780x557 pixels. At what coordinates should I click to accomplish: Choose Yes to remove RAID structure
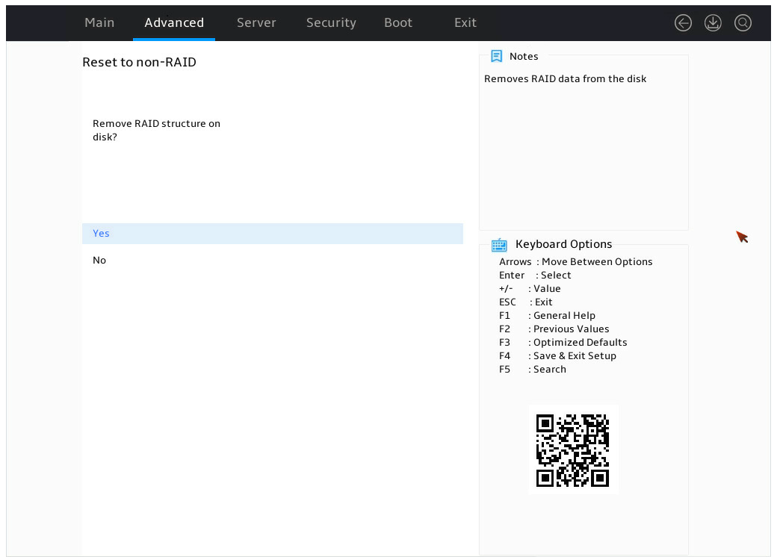coord(273,233)
